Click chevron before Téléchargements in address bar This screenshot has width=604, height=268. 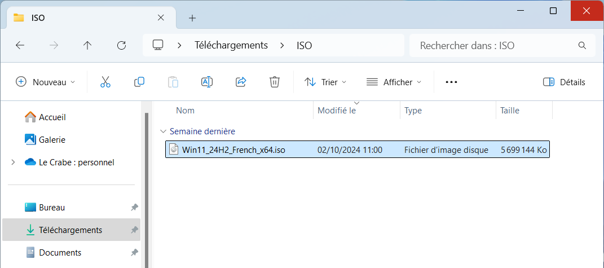(x=179, y=46)
